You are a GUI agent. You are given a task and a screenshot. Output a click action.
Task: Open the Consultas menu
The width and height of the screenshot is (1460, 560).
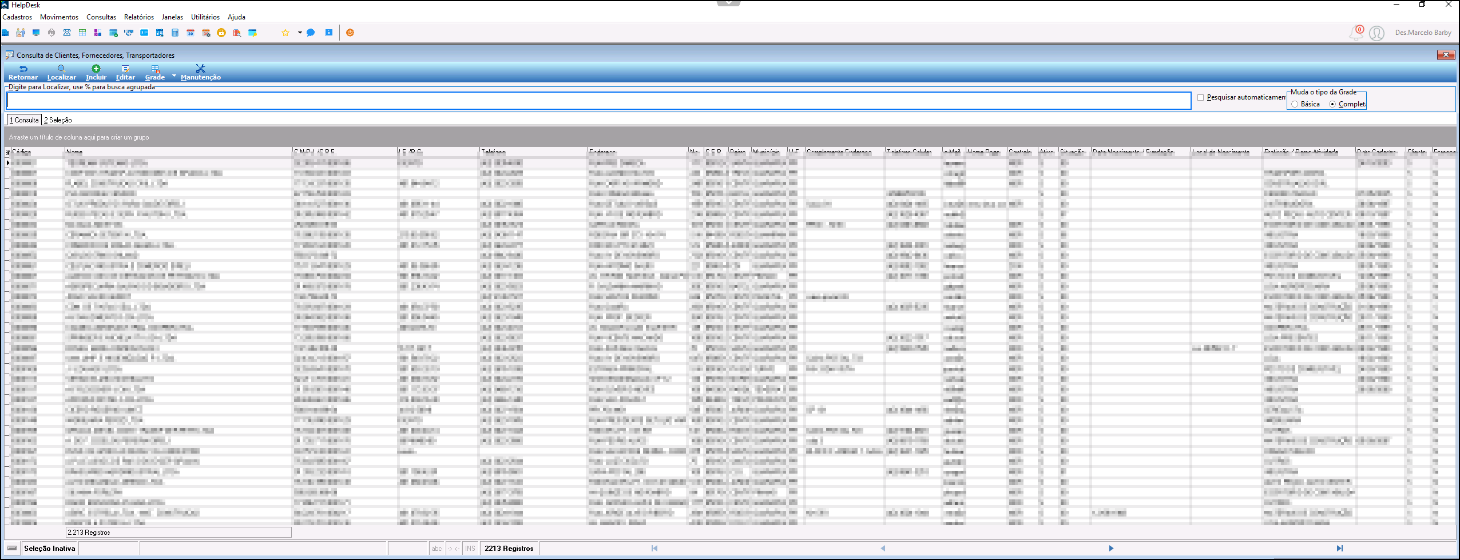tap(101, 17)
